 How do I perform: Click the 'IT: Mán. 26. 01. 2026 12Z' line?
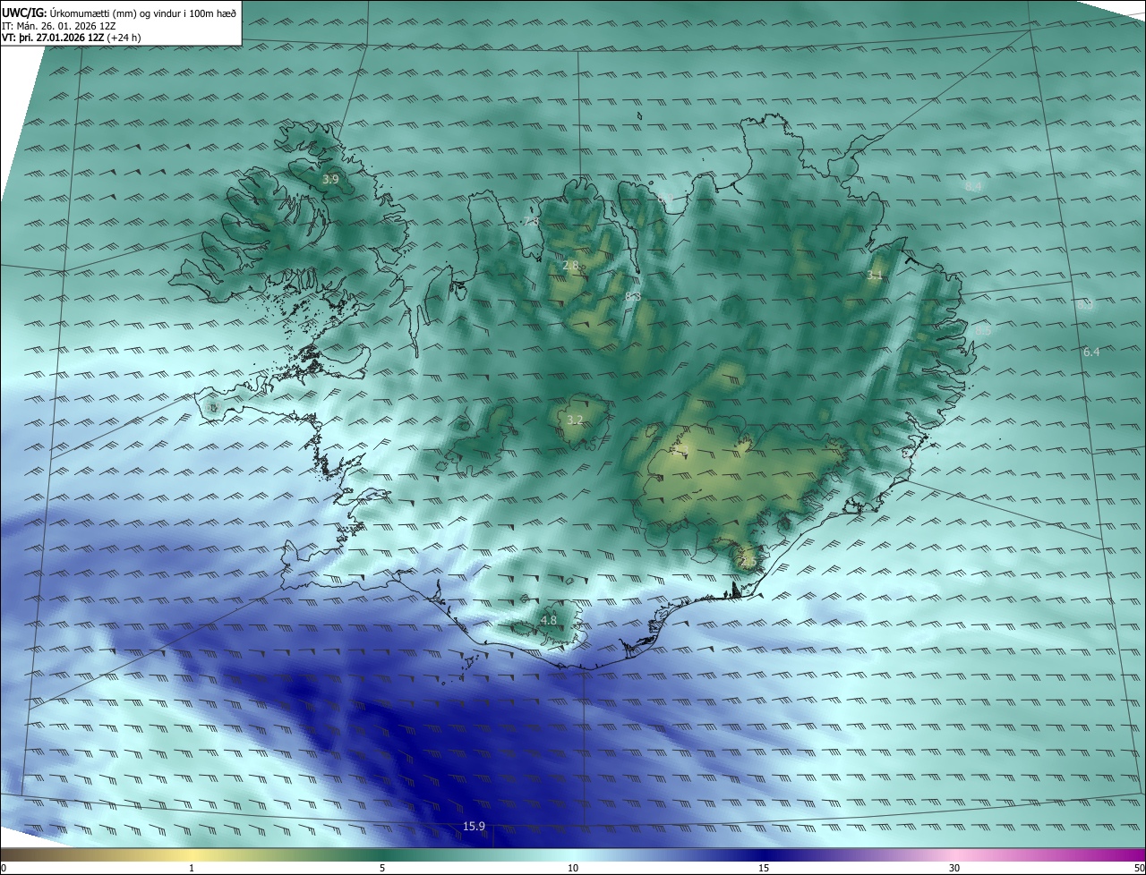(x=59, y=25)
